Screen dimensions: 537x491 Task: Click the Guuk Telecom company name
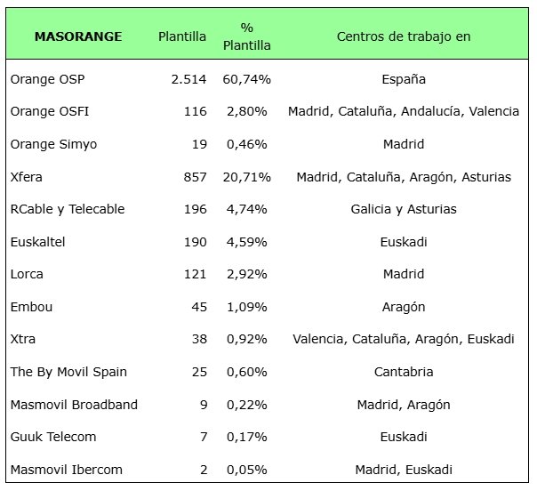tap(53, 437)
